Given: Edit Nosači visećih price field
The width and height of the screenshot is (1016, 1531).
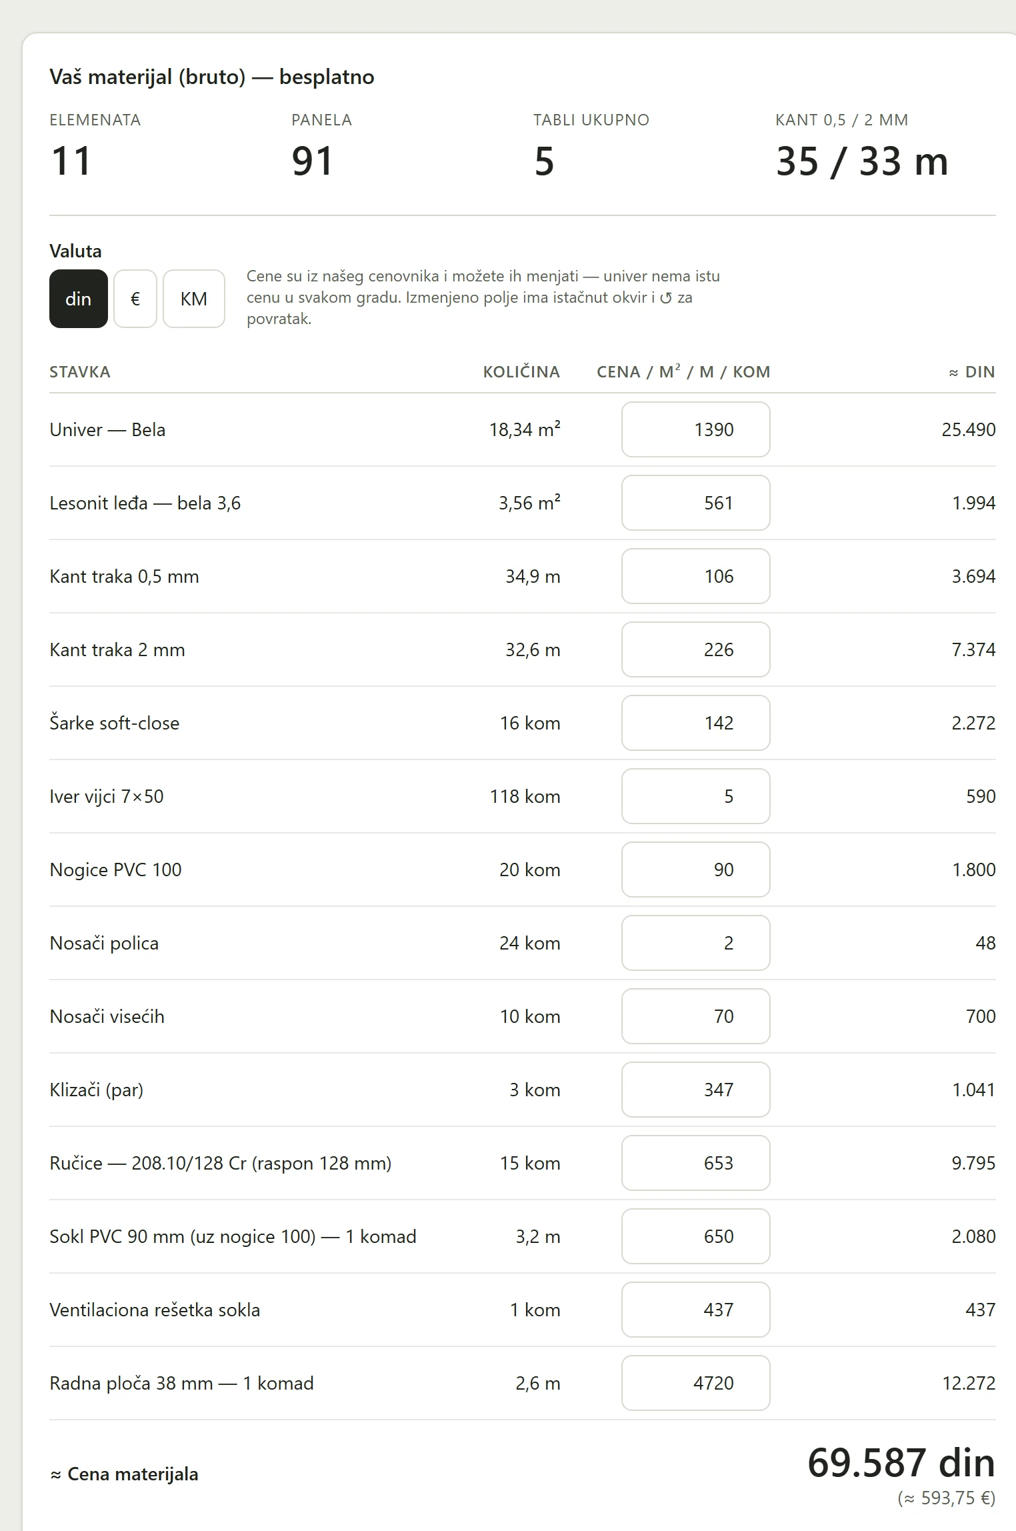Looking at the screenshot, I should click(x=696, y=1016).
